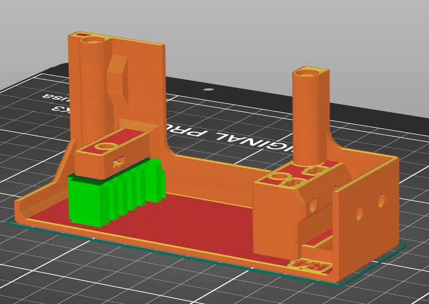Click the small round bed marker dot
Image resolution: width=429 pixels, height=304 pixels.
(x=209, y=89)
